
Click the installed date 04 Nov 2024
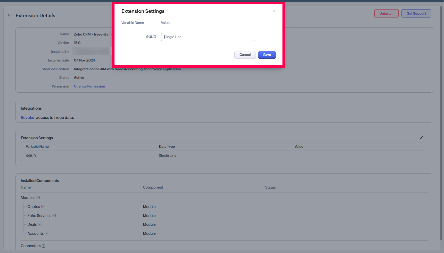(84, 60)
